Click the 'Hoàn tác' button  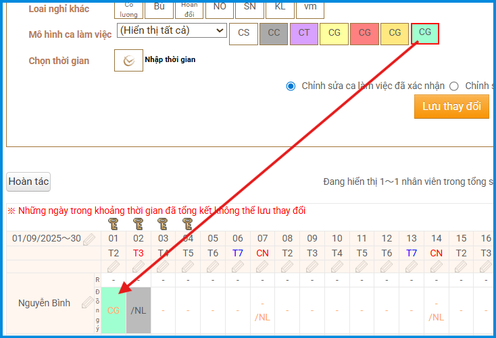pyautogui.click(x=28, y=181)
